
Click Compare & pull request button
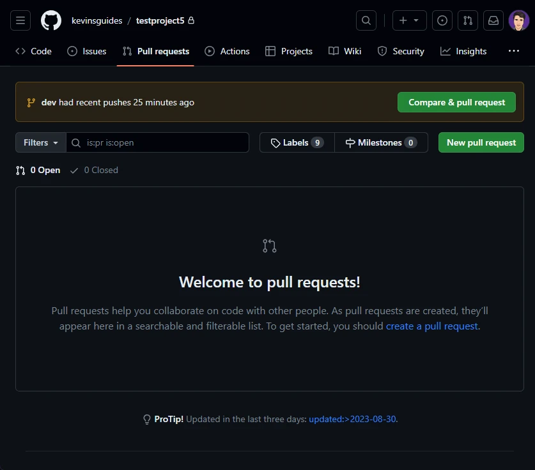pyautogui.click(x=456, y=102)
